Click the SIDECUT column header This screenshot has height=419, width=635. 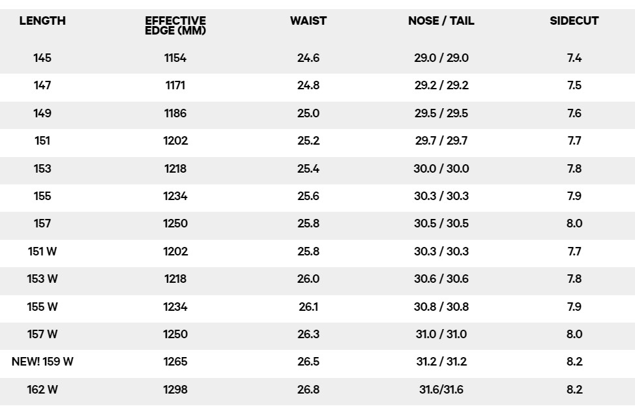coord(574,21)
